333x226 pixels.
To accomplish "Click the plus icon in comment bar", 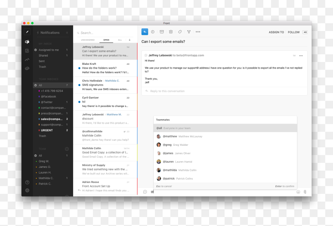I will click(x=145, y=192).
